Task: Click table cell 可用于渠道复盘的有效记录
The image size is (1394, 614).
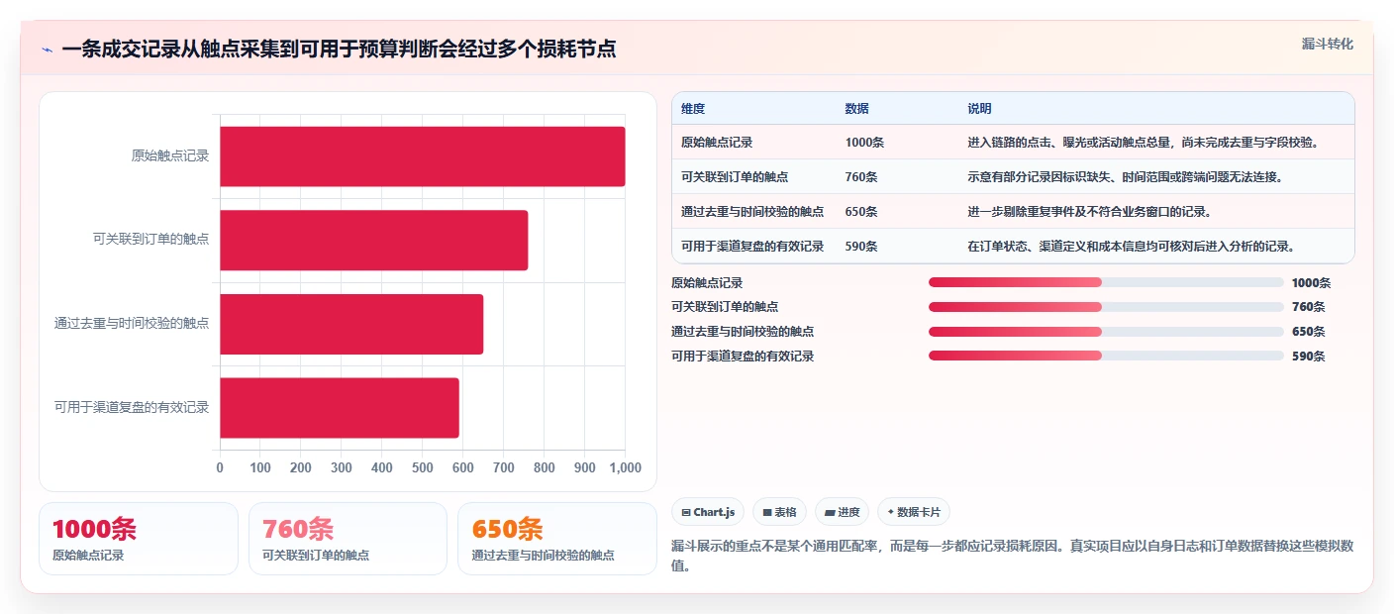Action: pos(752,247)
